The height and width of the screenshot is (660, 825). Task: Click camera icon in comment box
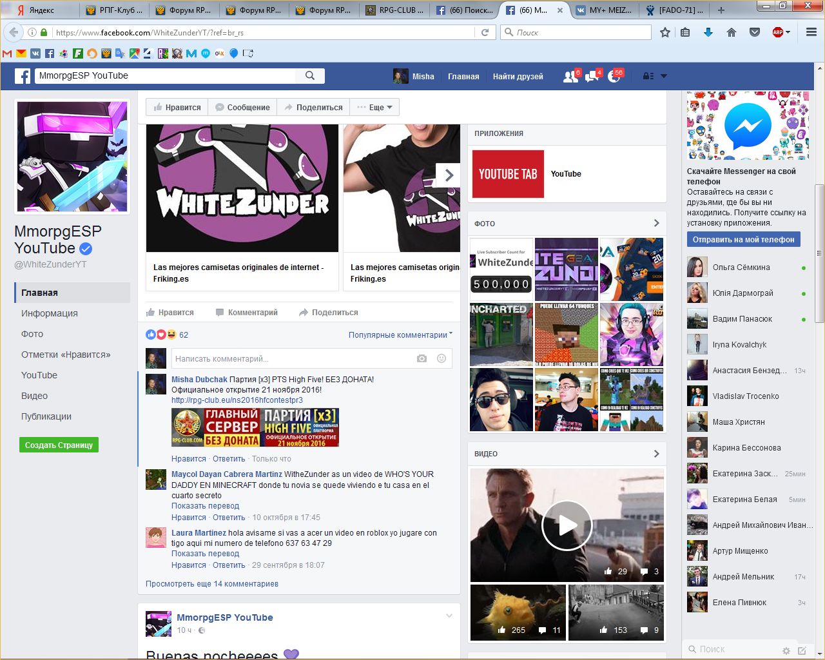point(422,358)
